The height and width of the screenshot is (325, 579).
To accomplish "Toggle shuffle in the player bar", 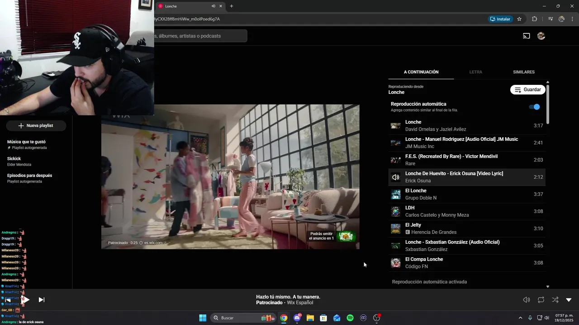I will point(555,300).
